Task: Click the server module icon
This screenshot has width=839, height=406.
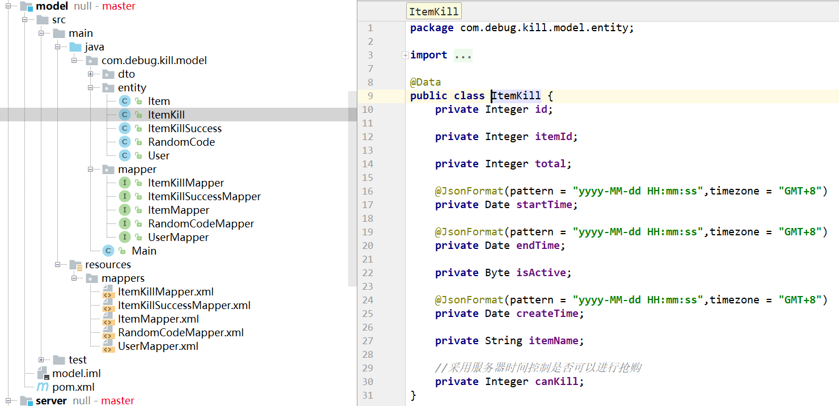Action: click(x=26, y=401)
